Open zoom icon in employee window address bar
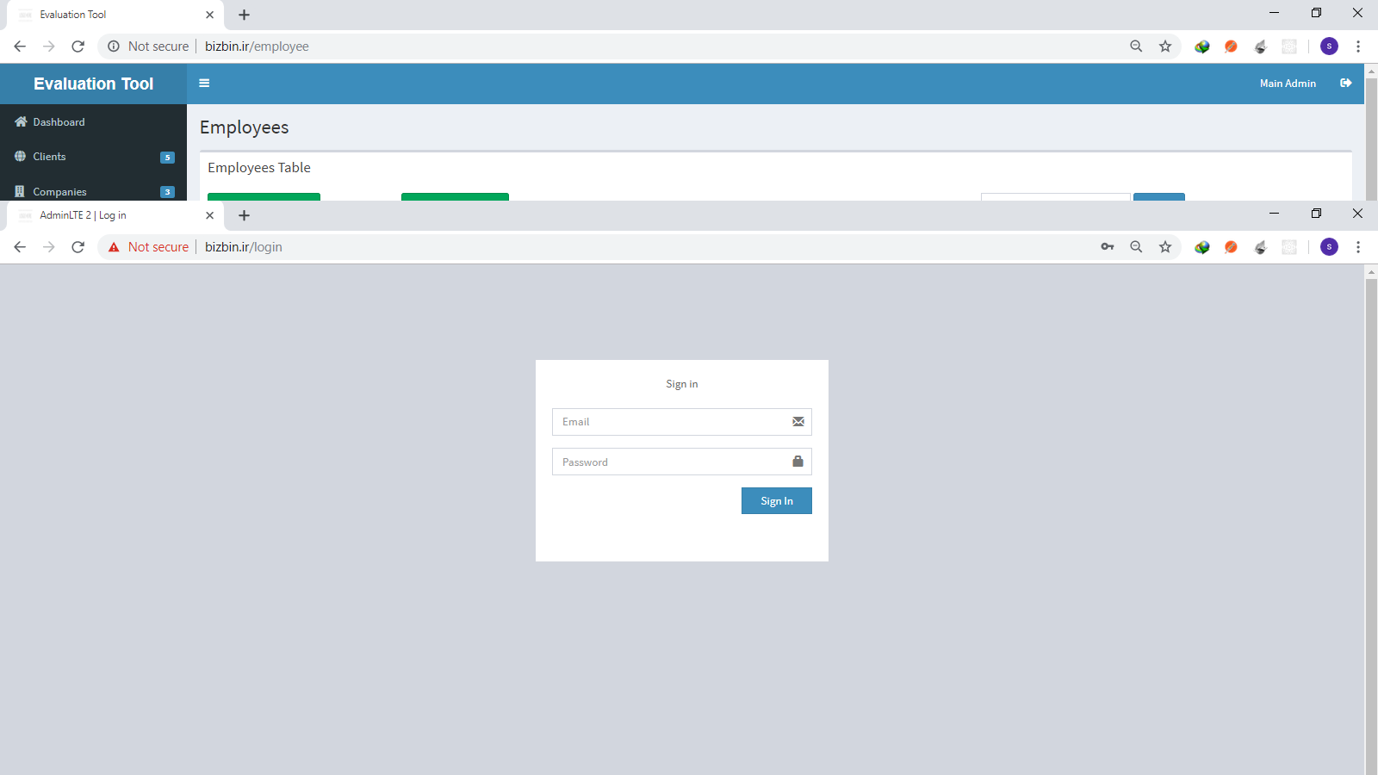1378x775 pixels. (x=1136, y=46)
